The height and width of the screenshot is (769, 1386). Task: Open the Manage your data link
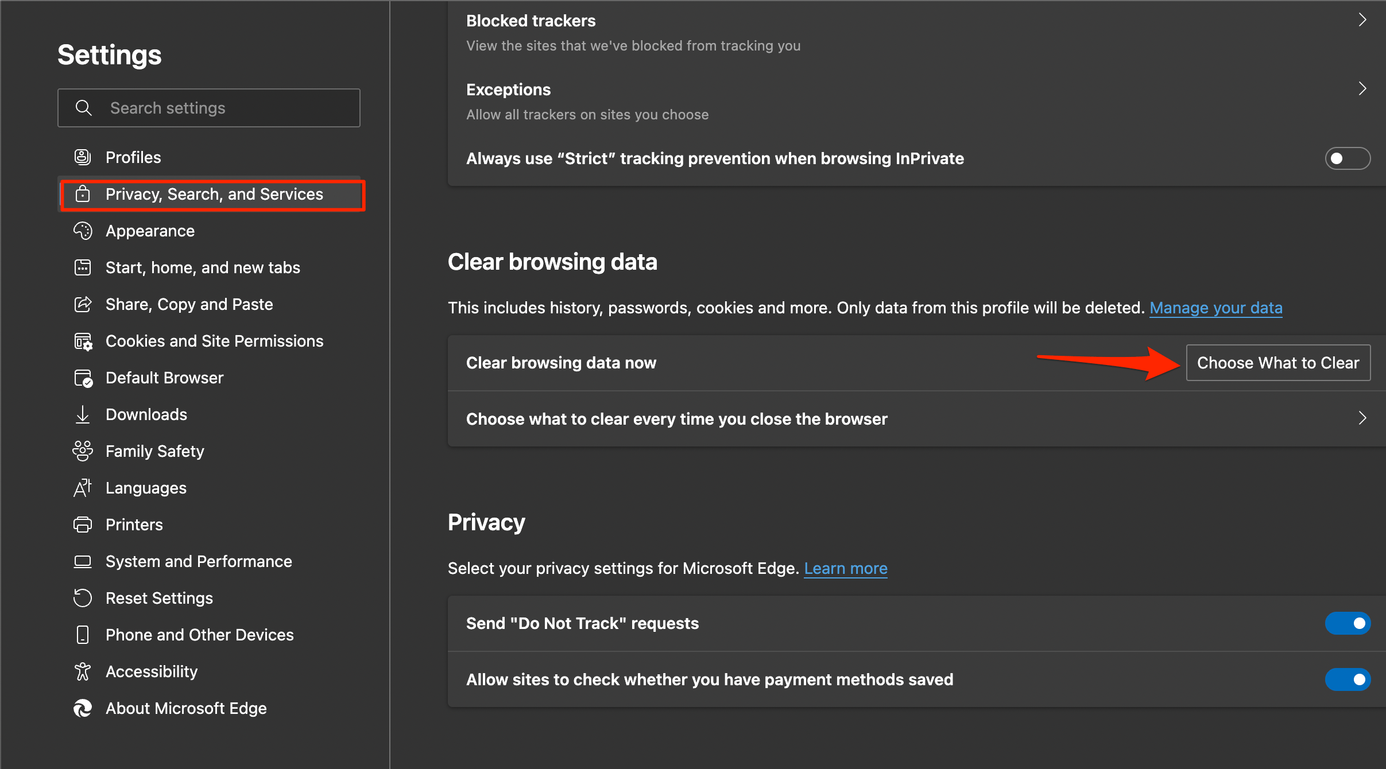[x=1215, y=308]
